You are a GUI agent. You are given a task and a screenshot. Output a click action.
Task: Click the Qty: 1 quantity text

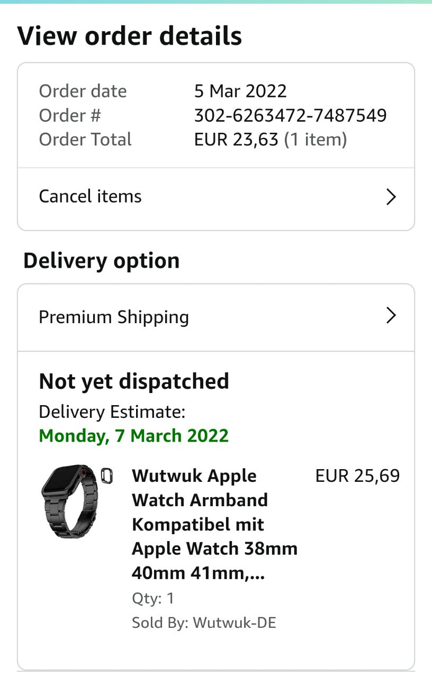(x=153, y=598)
